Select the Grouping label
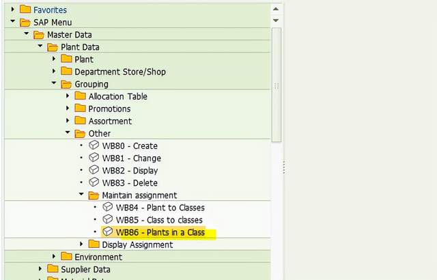The width and height of the screenshot is (437, 280). (x=91, y=84)
